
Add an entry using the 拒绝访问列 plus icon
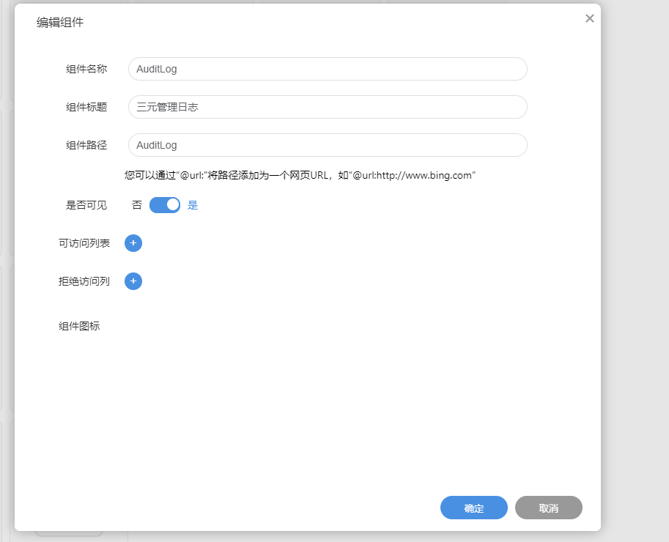133,281
